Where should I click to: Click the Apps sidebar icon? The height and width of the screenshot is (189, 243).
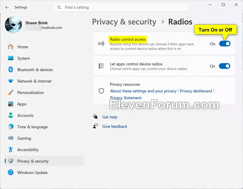pos(11,104)
